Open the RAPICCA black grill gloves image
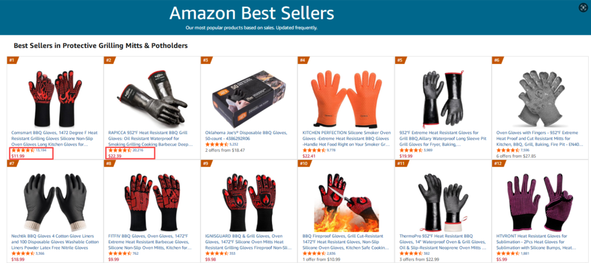591x263 pixels. click(x=152, y=97)
